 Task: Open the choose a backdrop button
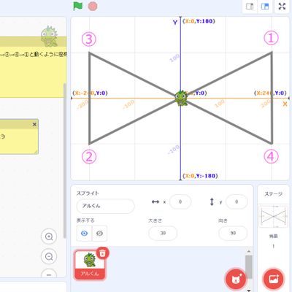pos(274,279)
